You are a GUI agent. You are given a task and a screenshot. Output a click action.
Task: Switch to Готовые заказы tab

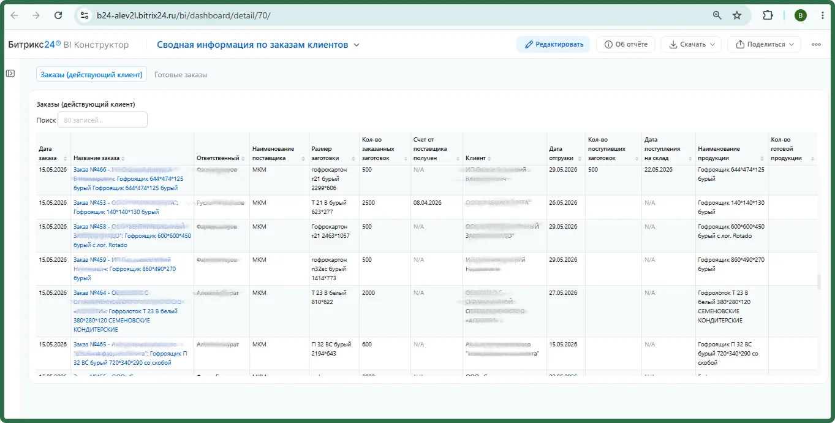click(x=181, y=75)
